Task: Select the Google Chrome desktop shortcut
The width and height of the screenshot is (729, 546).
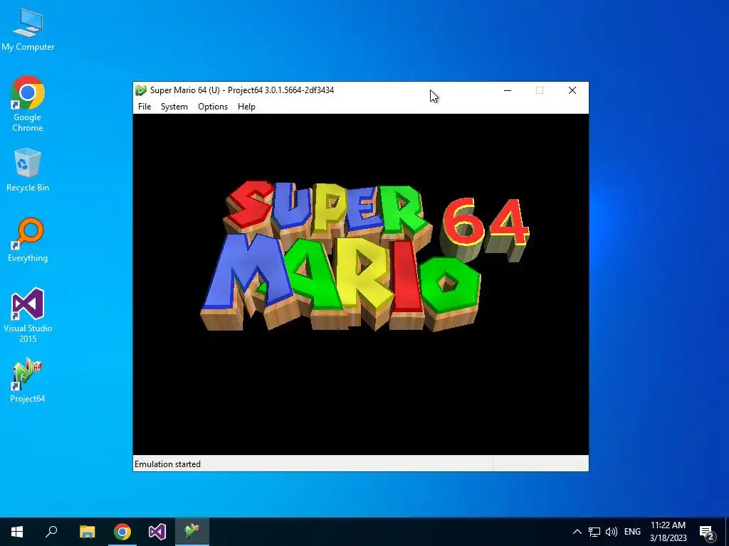Action: [x=28, y=104]
